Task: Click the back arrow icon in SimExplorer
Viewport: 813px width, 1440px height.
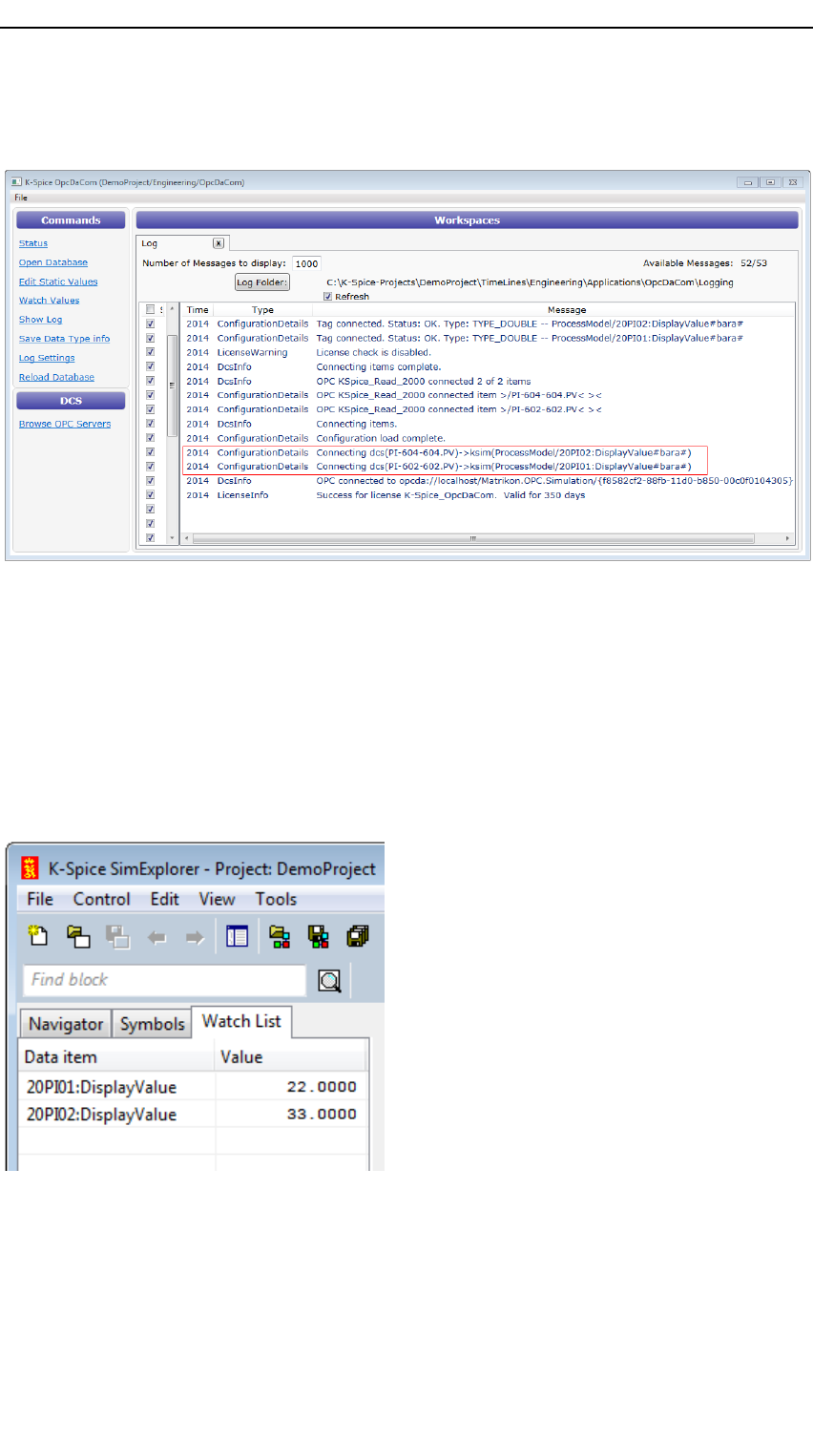Action: point(156,937)
